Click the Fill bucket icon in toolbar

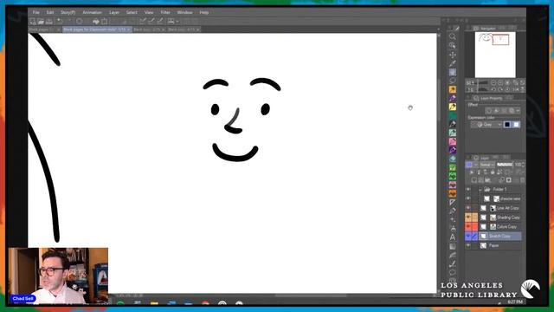click(96, 22)
